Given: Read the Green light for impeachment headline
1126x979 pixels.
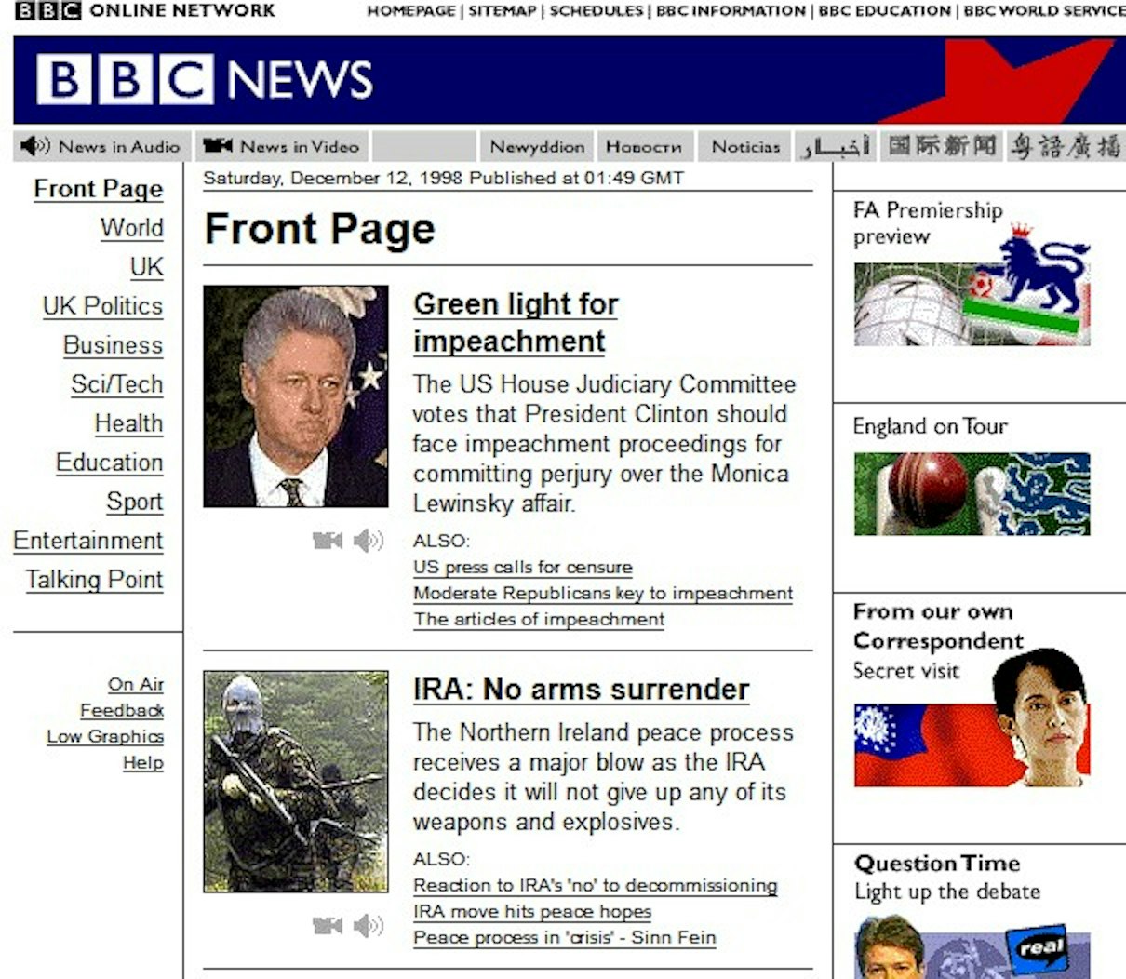Looking at the screenshot, I should pos(516,322).
